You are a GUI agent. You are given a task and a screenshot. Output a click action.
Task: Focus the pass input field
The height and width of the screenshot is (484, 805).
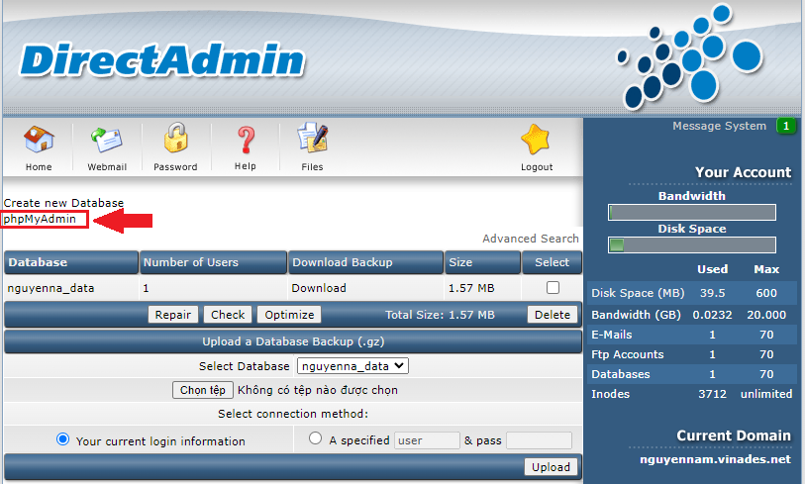[539, 440]
